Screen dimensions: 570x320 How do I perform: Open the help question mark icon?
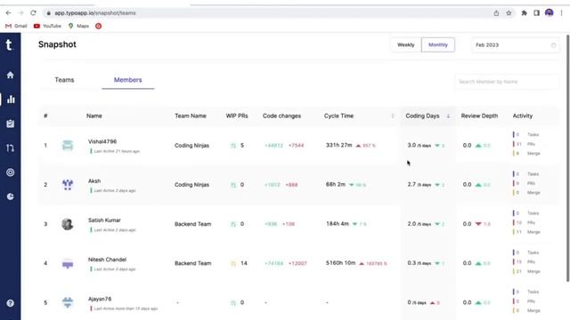[10, 303]
